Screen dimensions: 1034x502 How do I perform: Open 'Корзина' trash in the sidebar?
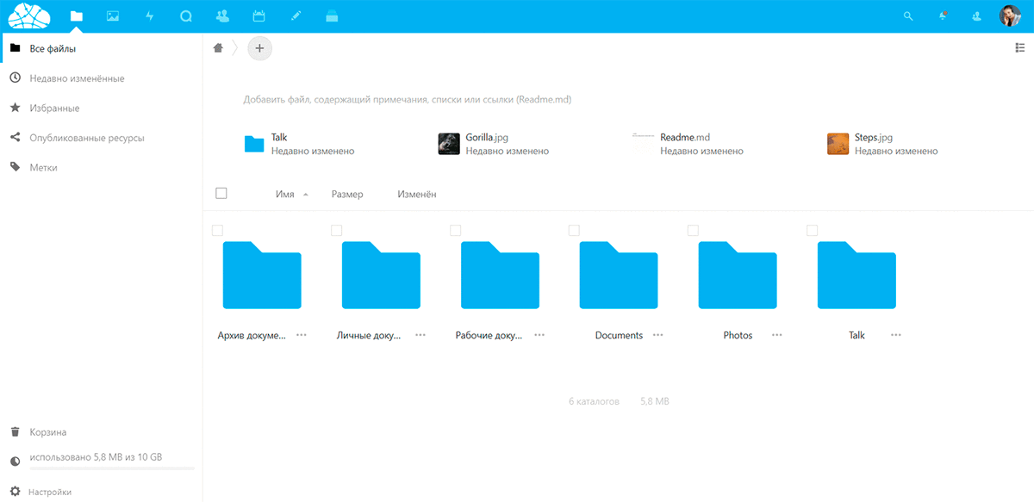coord(101,432)
